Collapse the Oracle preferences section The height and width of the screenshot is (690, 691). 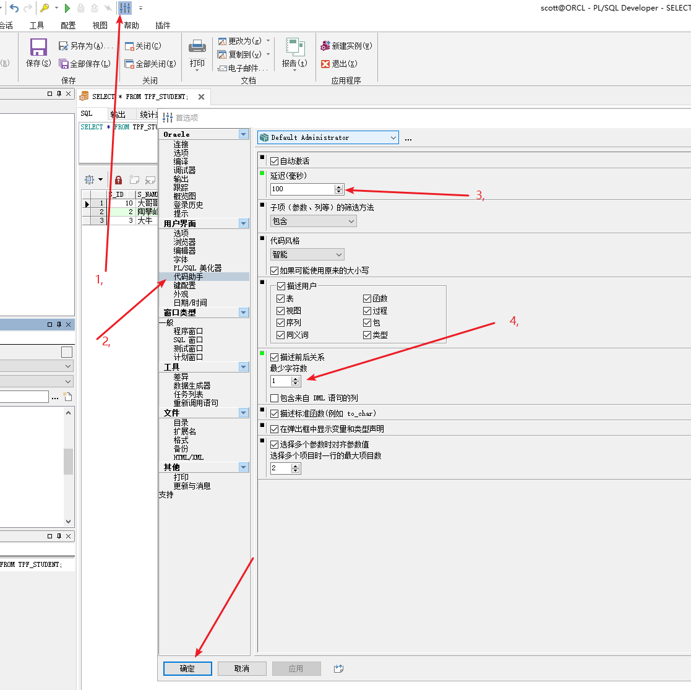pos(243,134)
